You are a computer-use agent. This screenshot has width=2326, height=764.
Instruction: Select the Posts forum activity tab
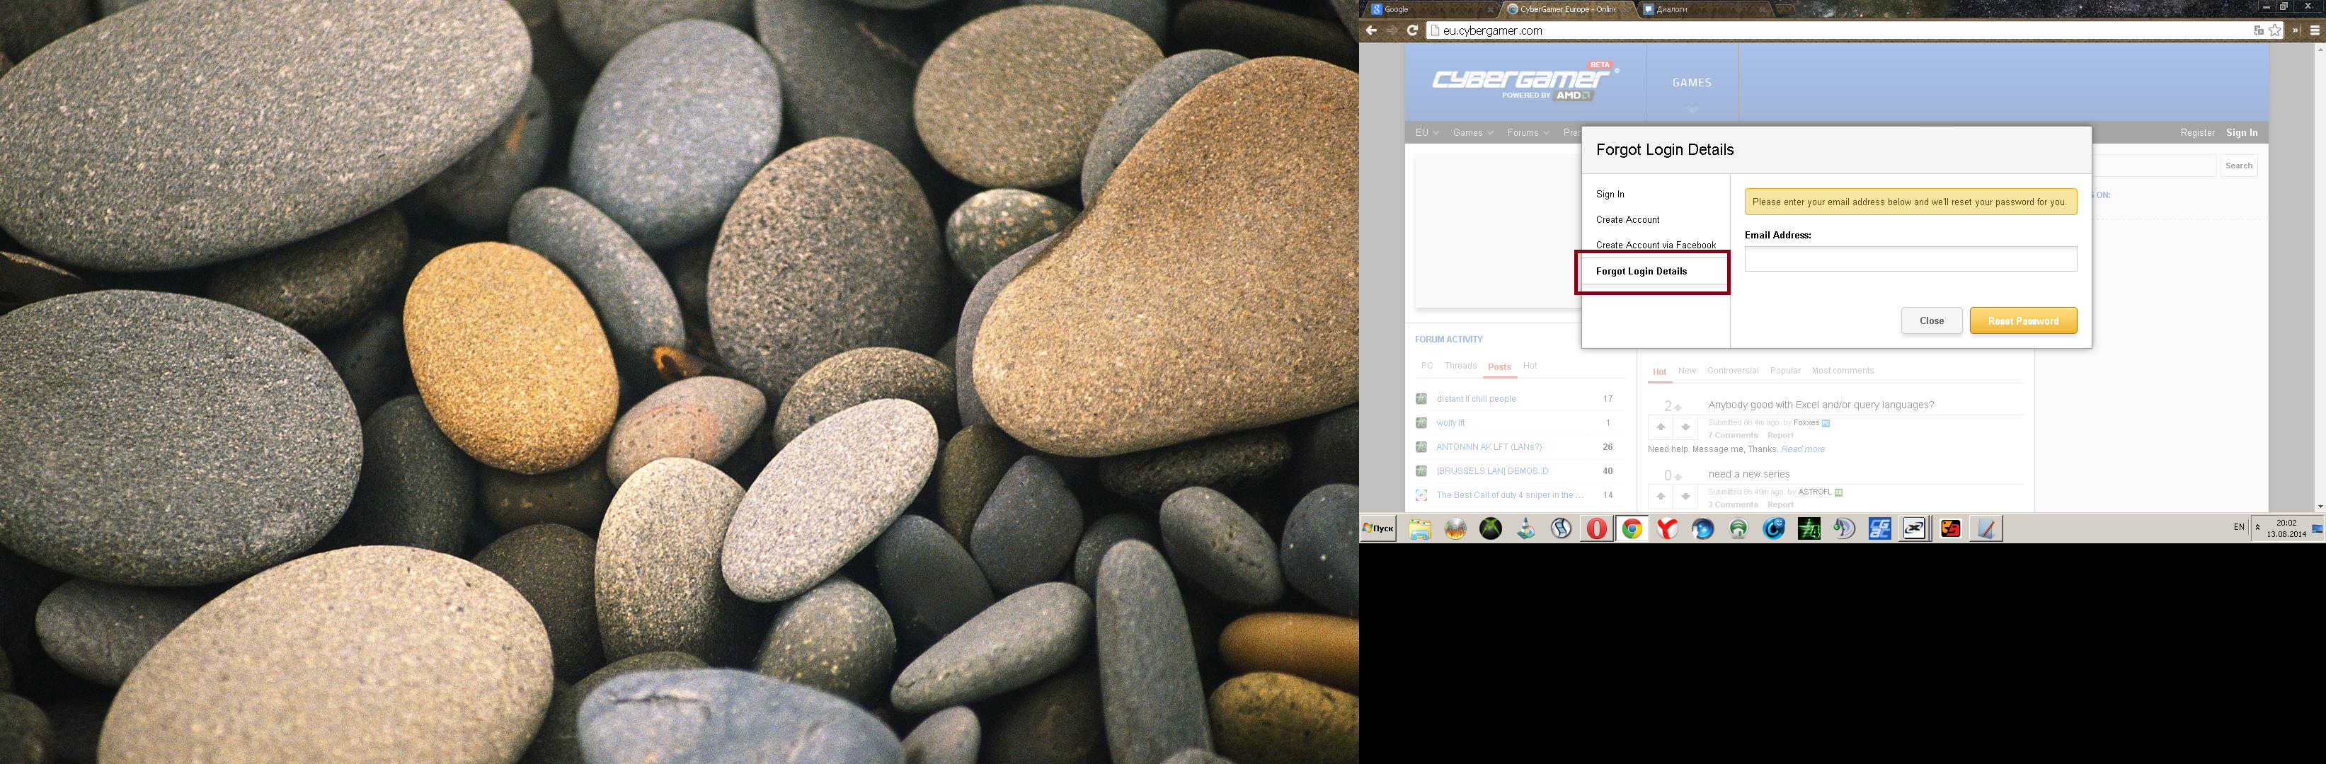pyautogui.click(x=1499, y=366)
